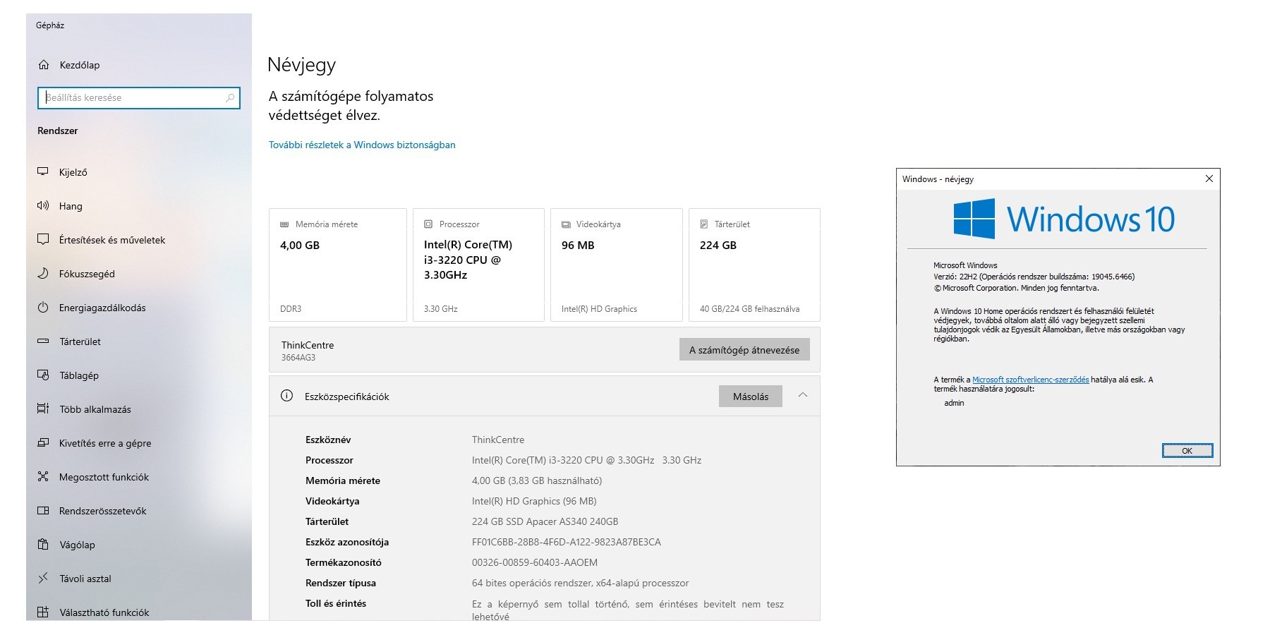The image size is (1270, 635).
Task: Focus the Beállítás keresése search field
Action: click(134, 98)
